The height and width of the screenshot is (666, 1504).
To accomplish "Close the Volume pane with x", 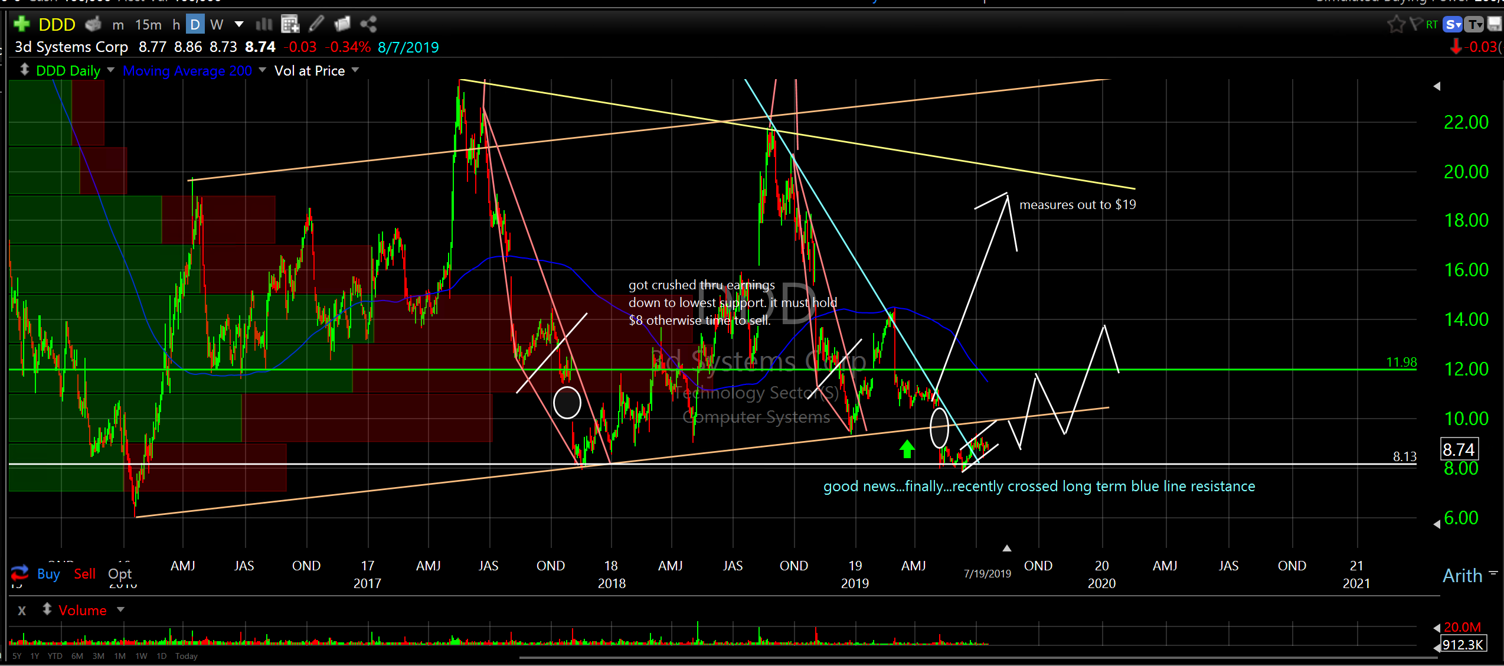I will point(22,610).
